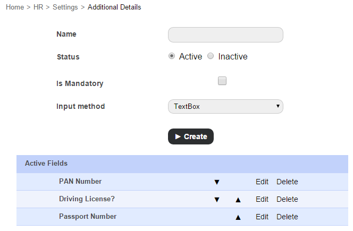Open the Input method dropdown
The width and height of the screenshot is (353, 231).
[x=225, y=107]
